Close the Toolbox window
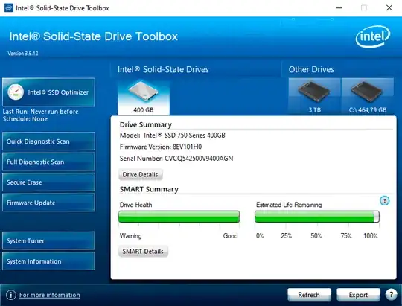This screenshot has height=306, width=402. click(389, 8)
